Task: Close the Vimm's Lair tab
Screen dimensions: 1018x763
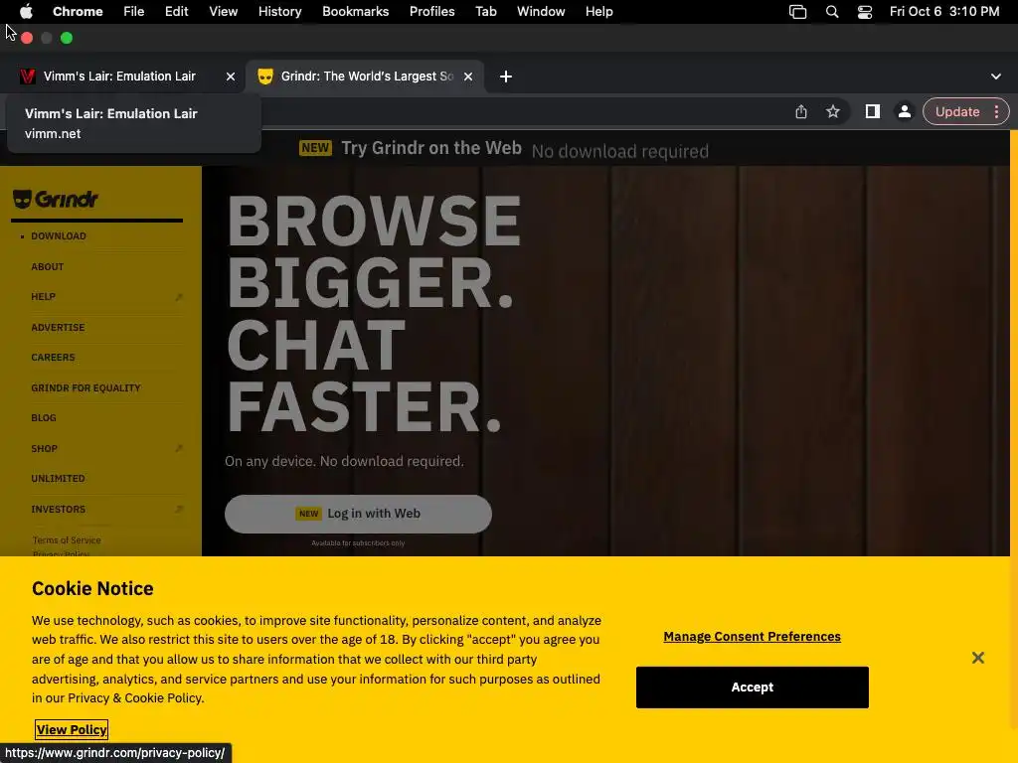Action: [231, 76]
